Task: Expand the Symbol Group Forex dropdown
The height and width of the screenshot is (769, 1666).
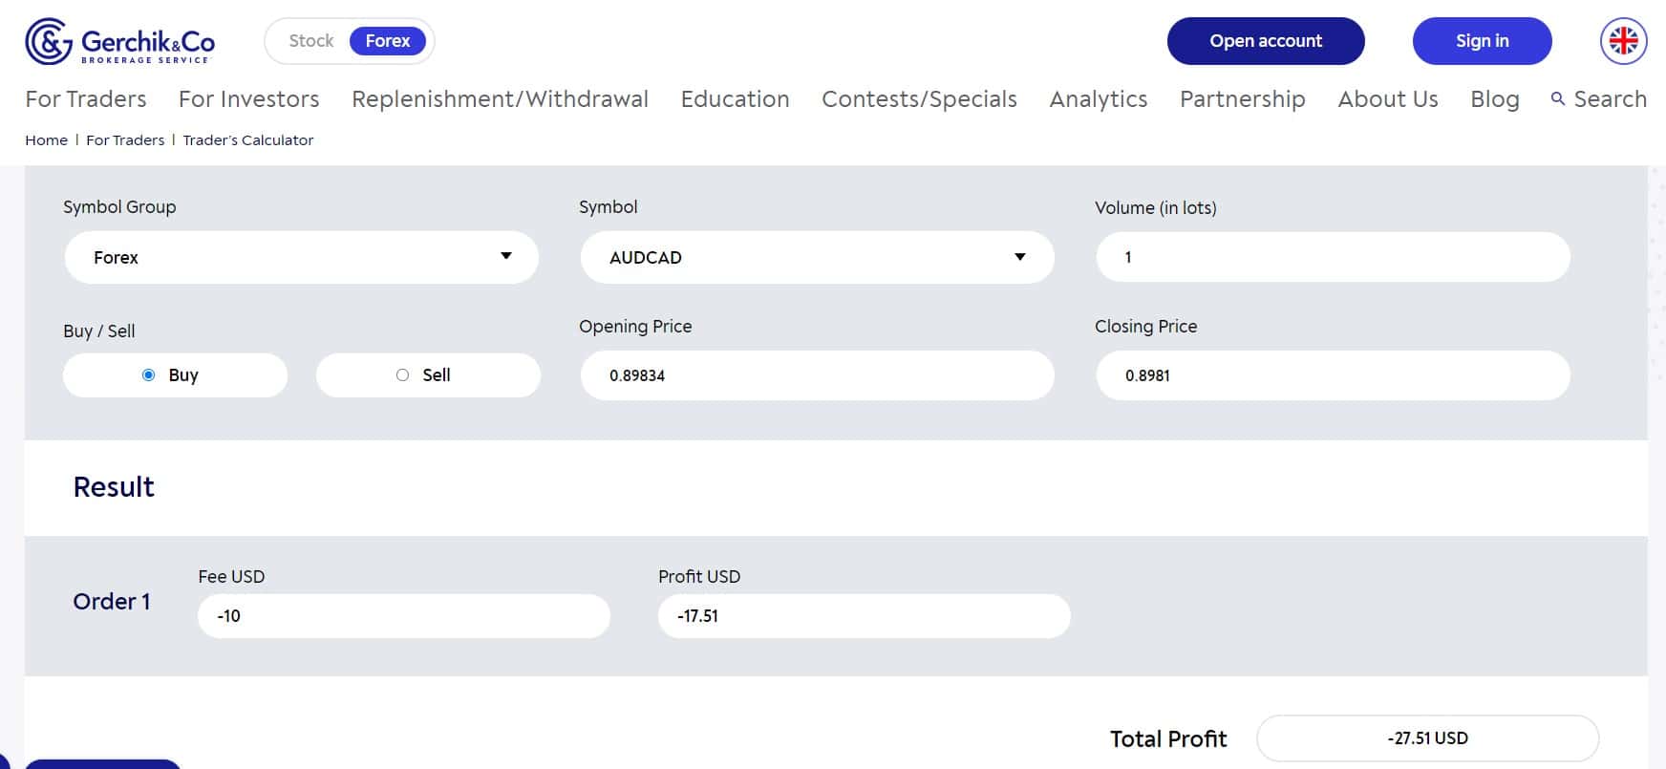Action: [301, 257]
